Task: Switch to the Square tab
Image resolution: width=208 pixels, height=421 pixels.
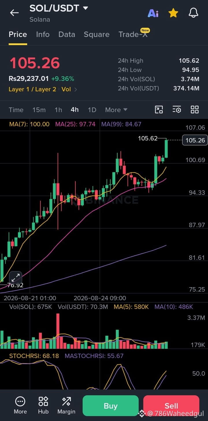Action: pyautogui.click(x=96, y=34)
